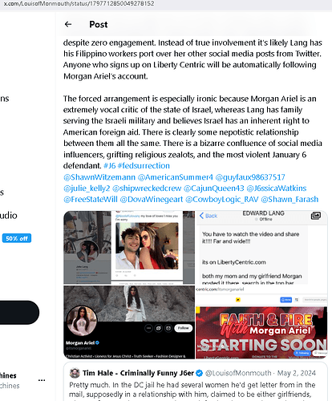
Task: Open @julie_kelly2 mention link
Action: [87, 188]
